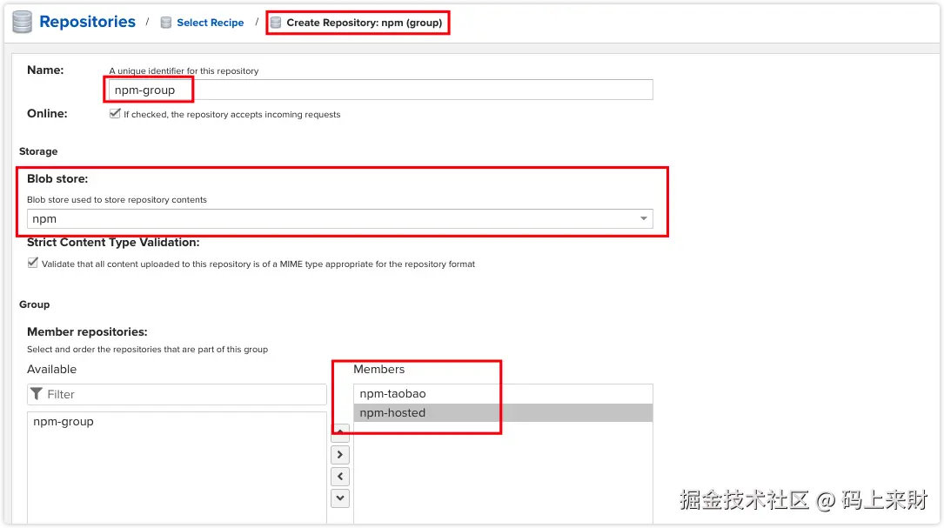Add repository to Members with right-arrow
Screen dimensions: 944x528
(340, 455)
